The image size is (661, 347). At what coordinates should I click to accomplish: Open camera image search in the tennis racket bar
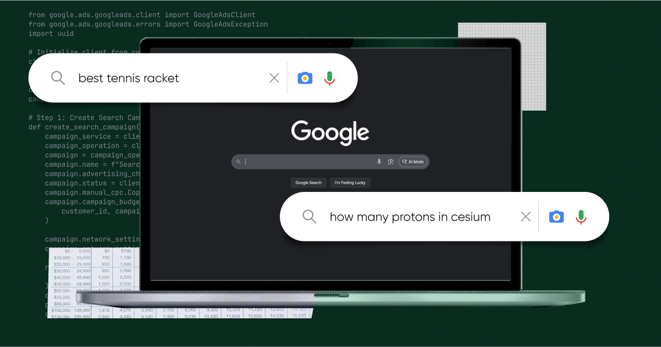[305, 78]
